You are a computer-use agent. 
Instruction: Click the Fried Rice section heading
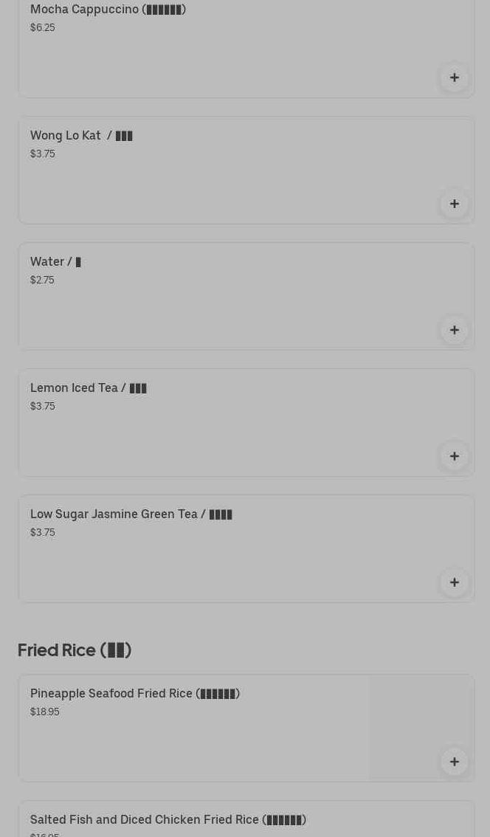point(75,650)
